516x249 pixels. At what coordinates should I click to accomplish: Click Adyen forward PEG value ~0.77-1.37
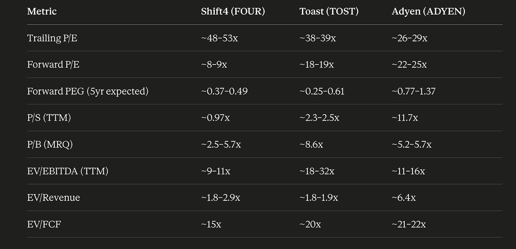coord(414,91)
